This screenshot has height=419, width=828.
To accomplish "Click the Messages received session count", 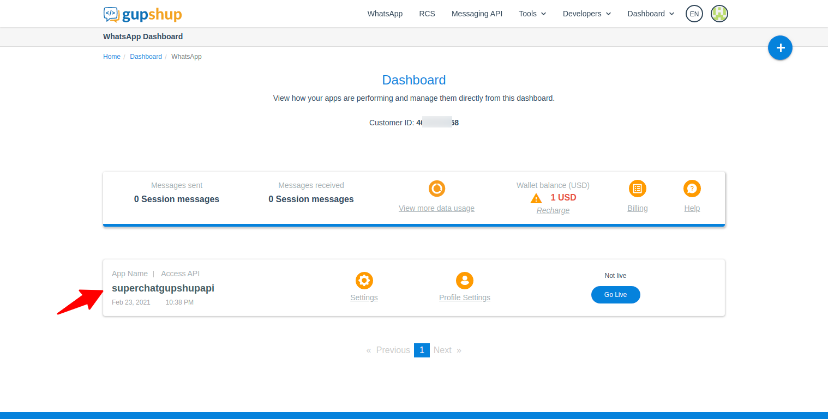I will click(x=311, y=199).
